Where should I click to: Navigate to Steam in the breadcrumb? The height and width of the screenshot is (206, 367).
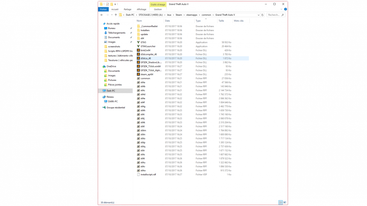[179, 15]
